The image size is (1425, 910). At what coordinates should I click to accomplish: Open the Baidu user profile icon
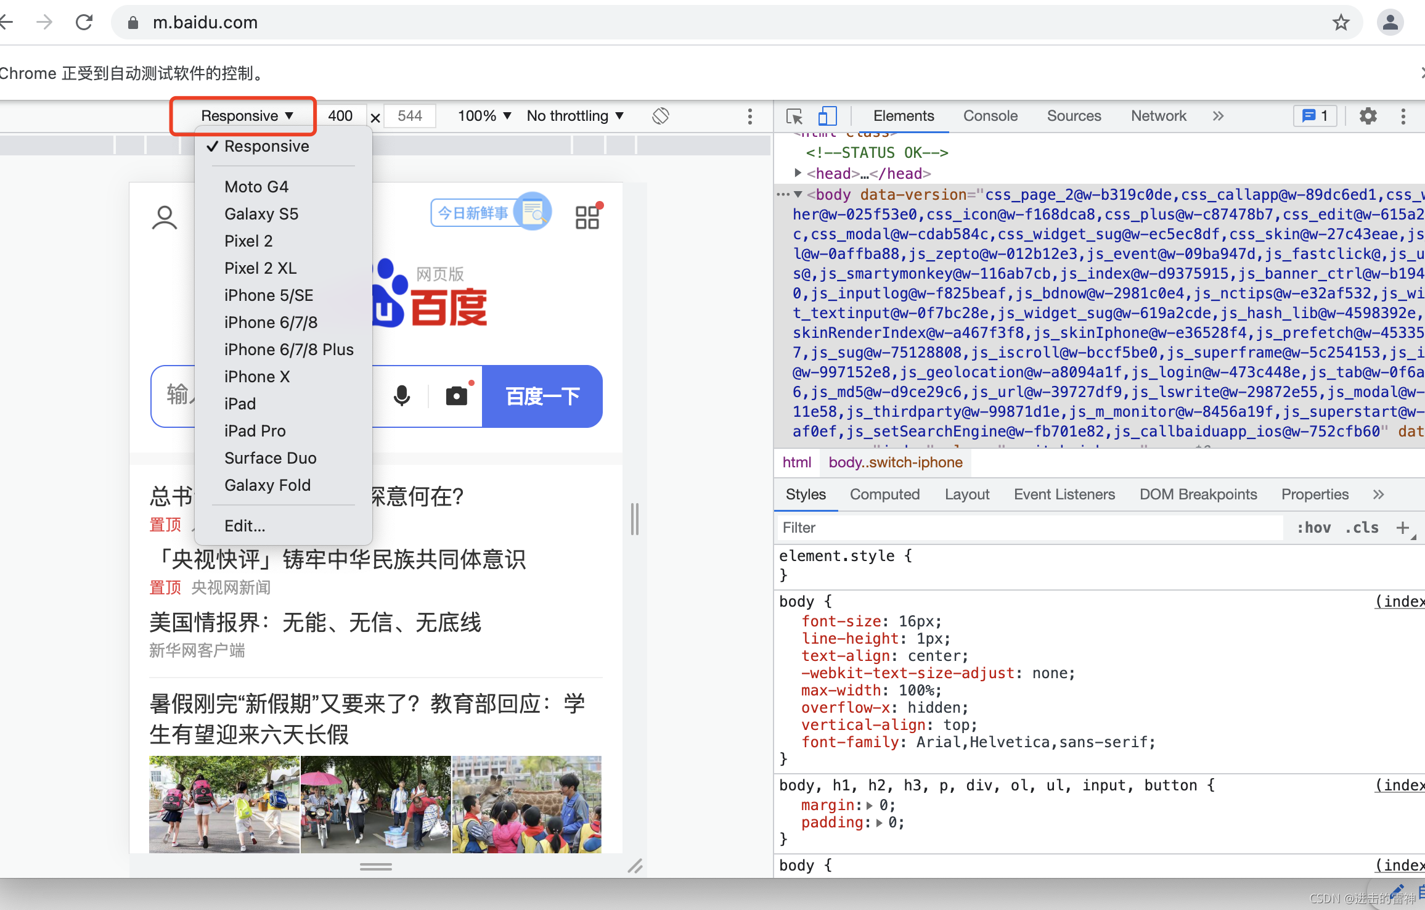pyautogui.click(x=165, y=218)
